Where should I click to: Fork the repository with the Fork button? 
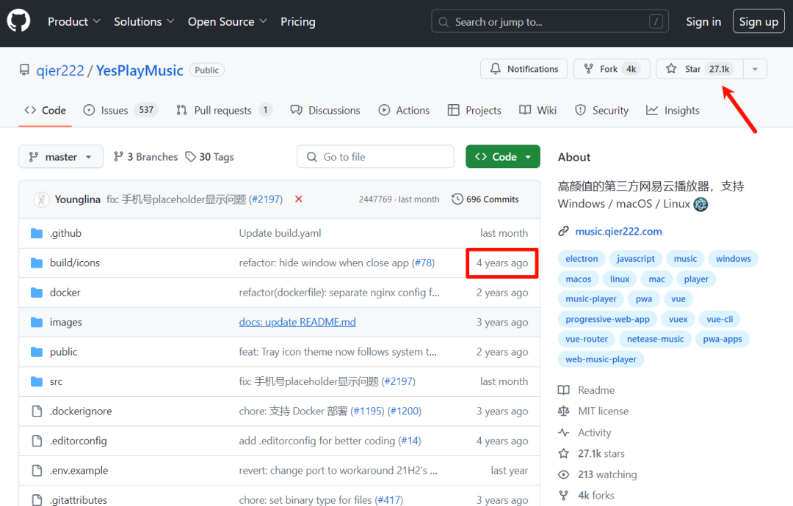(x=612, y=69)
